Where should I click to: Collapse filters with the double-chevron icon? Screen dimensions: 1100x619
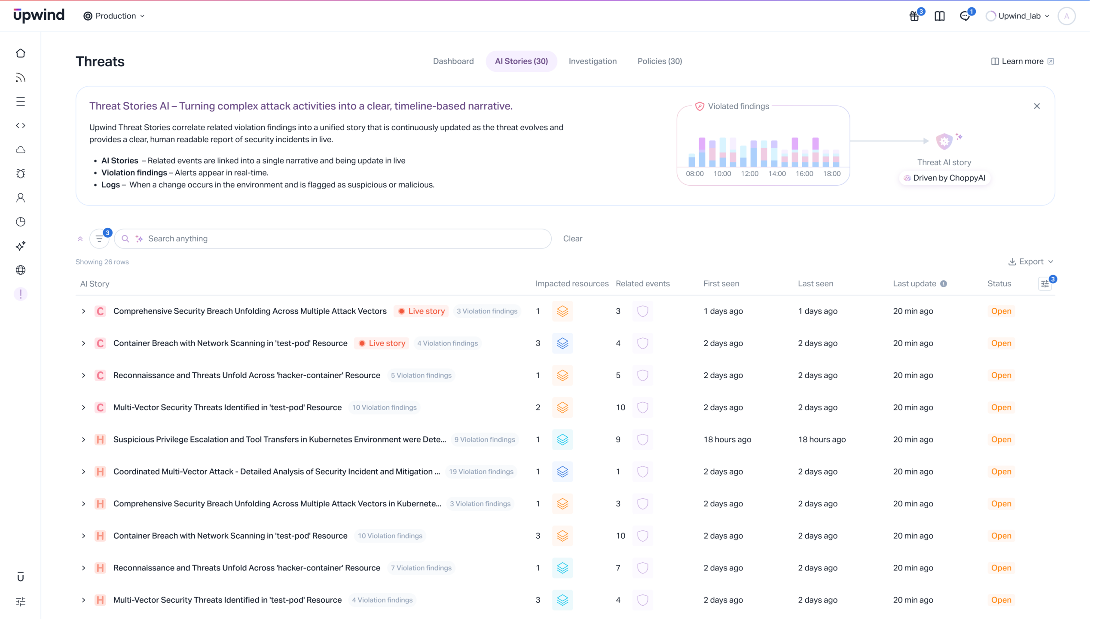tap(80, 239)
